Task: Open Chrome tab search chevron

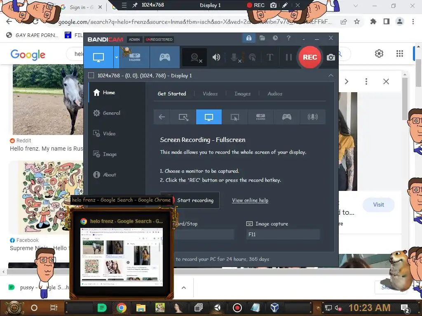Action: [x=356, y=6]
